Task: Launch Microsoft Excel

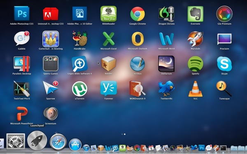Action: click(x=109, y=39)
